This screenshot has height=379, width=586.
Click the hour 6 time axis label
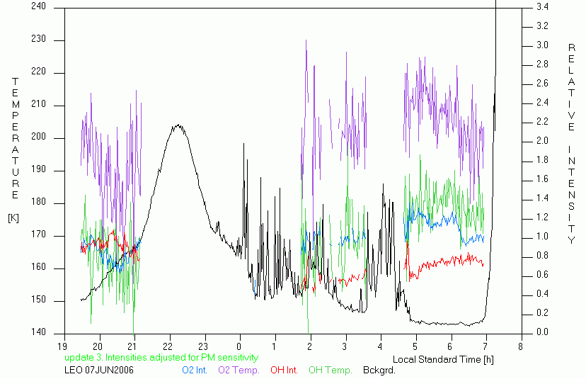tap(450, 346)
